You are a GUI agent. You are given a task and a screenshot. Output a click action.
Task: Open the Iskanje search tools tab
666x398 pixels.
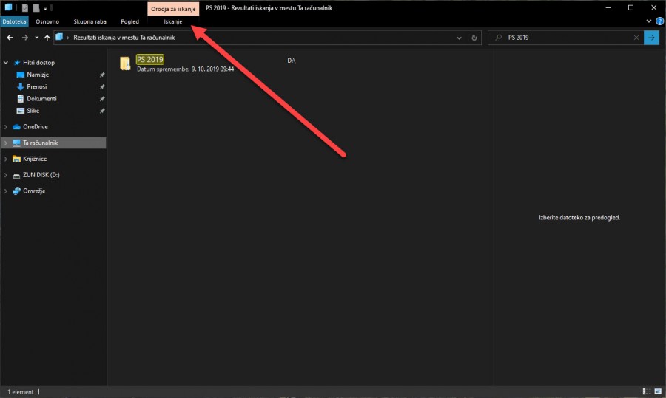tap(174, 21)
